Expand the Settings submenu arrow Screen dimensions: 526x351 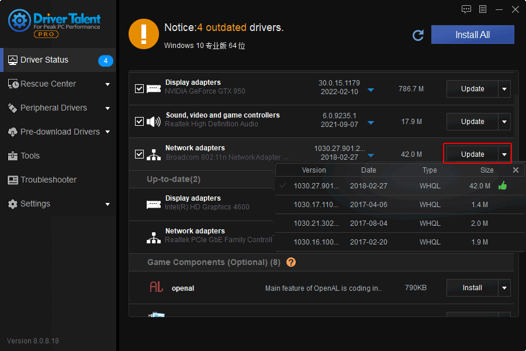108,204
